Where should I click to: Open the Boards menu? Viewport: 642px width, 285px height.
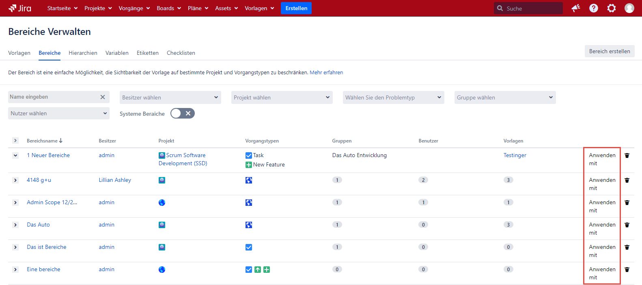168,8
